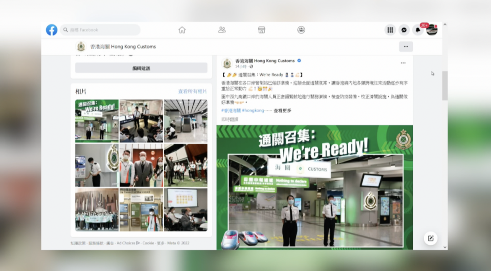Click the Facebook logo
The image size is (491, 271).
(52, 30)
